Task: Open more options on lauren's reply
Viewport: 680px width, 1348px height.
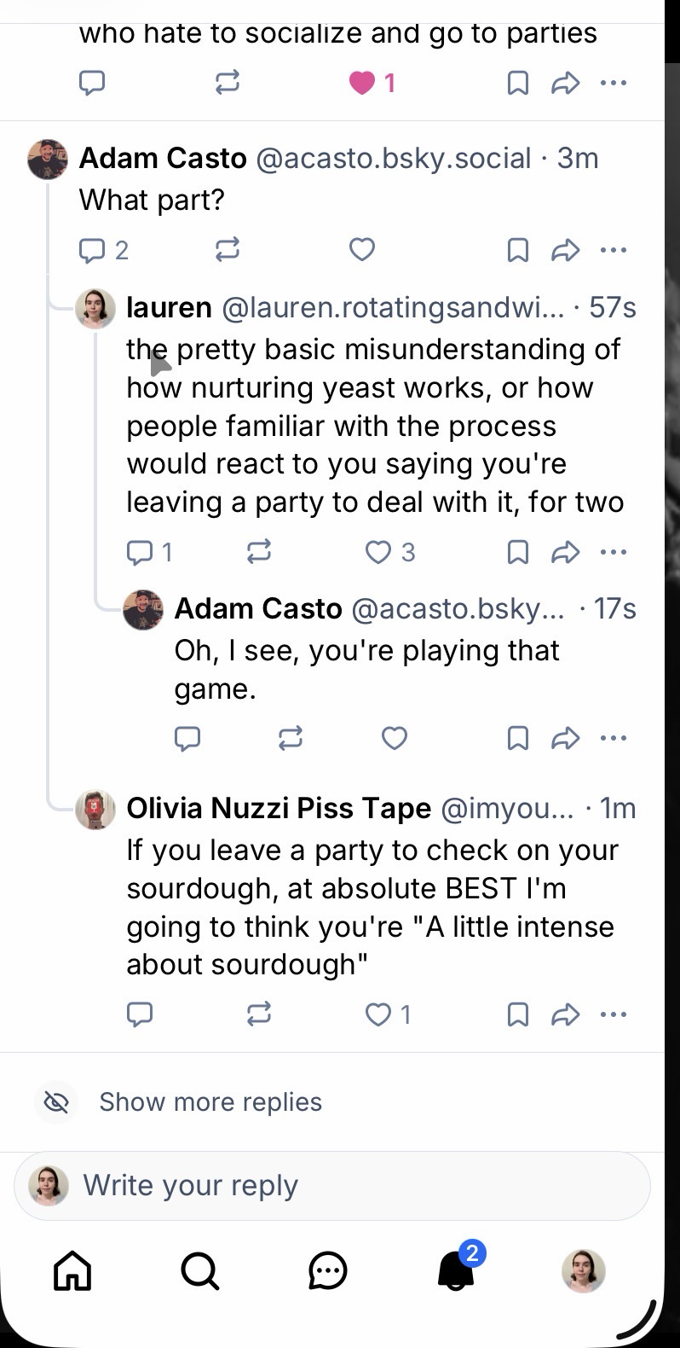Action: pyautogui.click(x=614, y=552)
